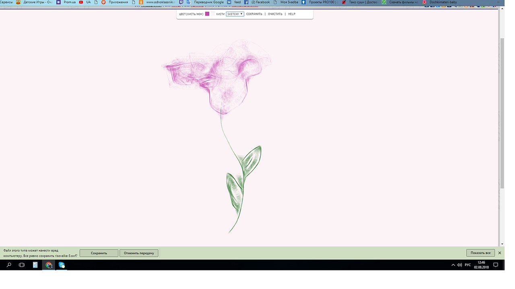Screen dimensions: 515x289
Task: Open the Тако суши bookmark
Action: pyautogui.click(x=360, y=2)
